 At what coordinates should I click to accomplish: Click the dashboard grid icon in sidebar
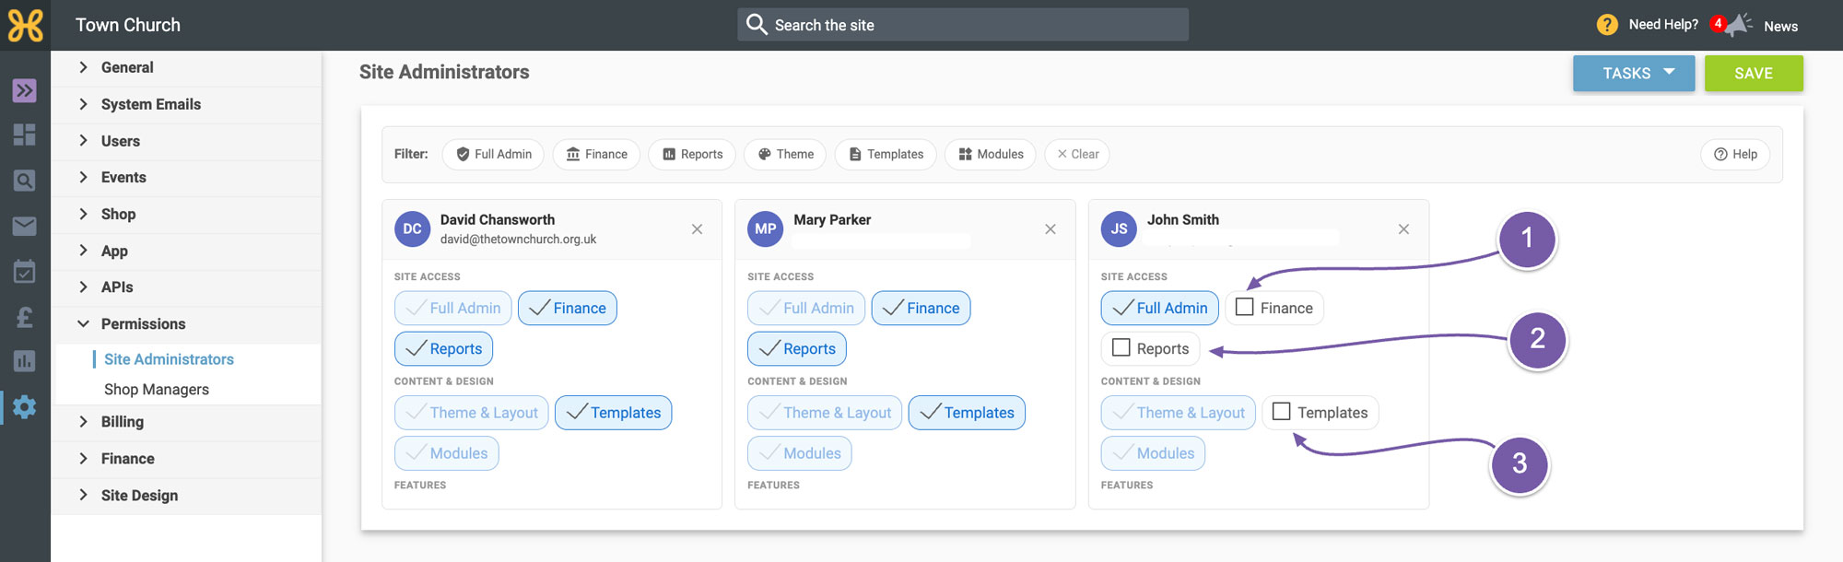[x=25, y=135]
